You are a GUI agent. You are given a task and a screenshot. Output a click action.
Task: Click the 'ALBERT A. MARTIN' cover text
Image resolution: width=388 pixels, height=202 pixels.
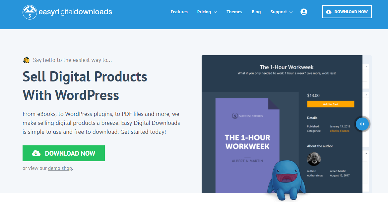point(247,161)
